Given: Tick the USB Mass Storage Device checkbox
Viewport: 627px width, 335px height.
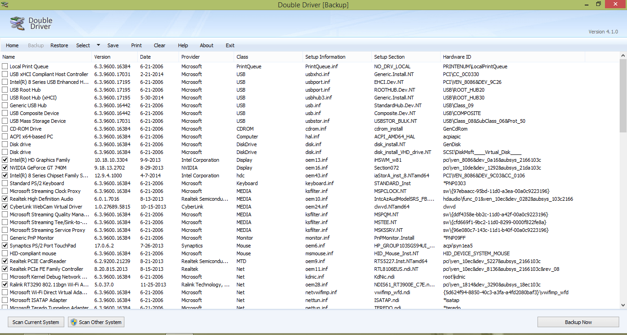Looking at the screenshot, I should pos(5,121).
